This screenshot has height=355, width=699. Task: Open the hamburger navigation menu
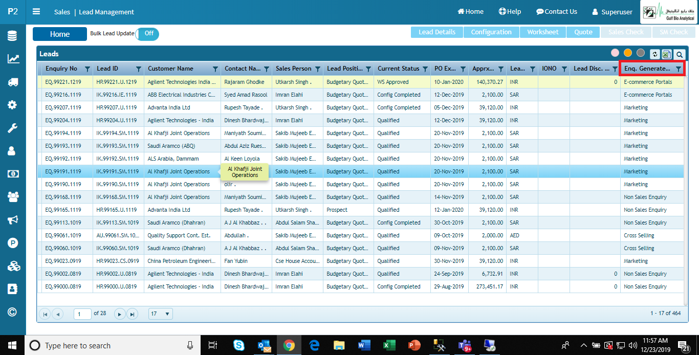pos(36,11)
